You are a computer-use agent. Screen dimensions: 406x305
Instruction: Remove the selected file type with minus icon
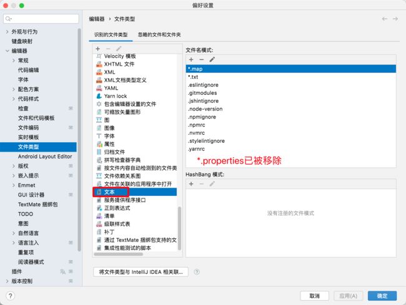pos(108,49)
